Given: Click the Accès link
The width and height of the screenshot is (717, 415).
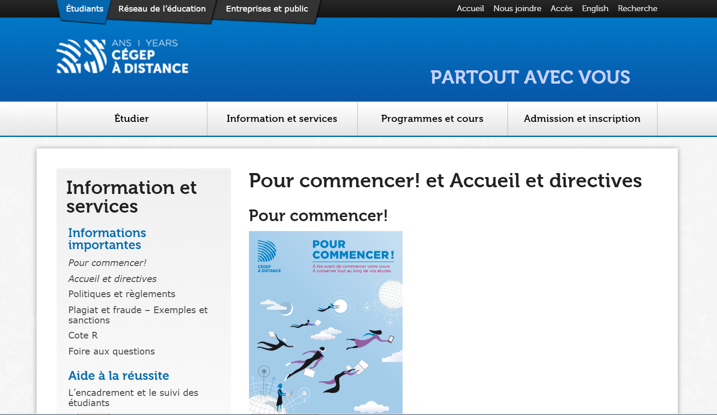Looking at the screenshot, I should coord(562,8).
